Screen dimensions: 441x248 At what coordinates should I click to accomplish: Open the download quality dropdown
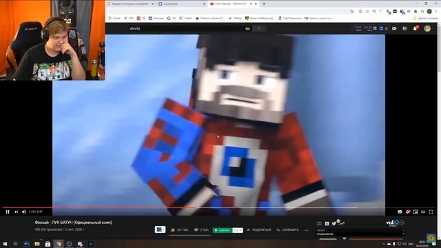[238, 230]
